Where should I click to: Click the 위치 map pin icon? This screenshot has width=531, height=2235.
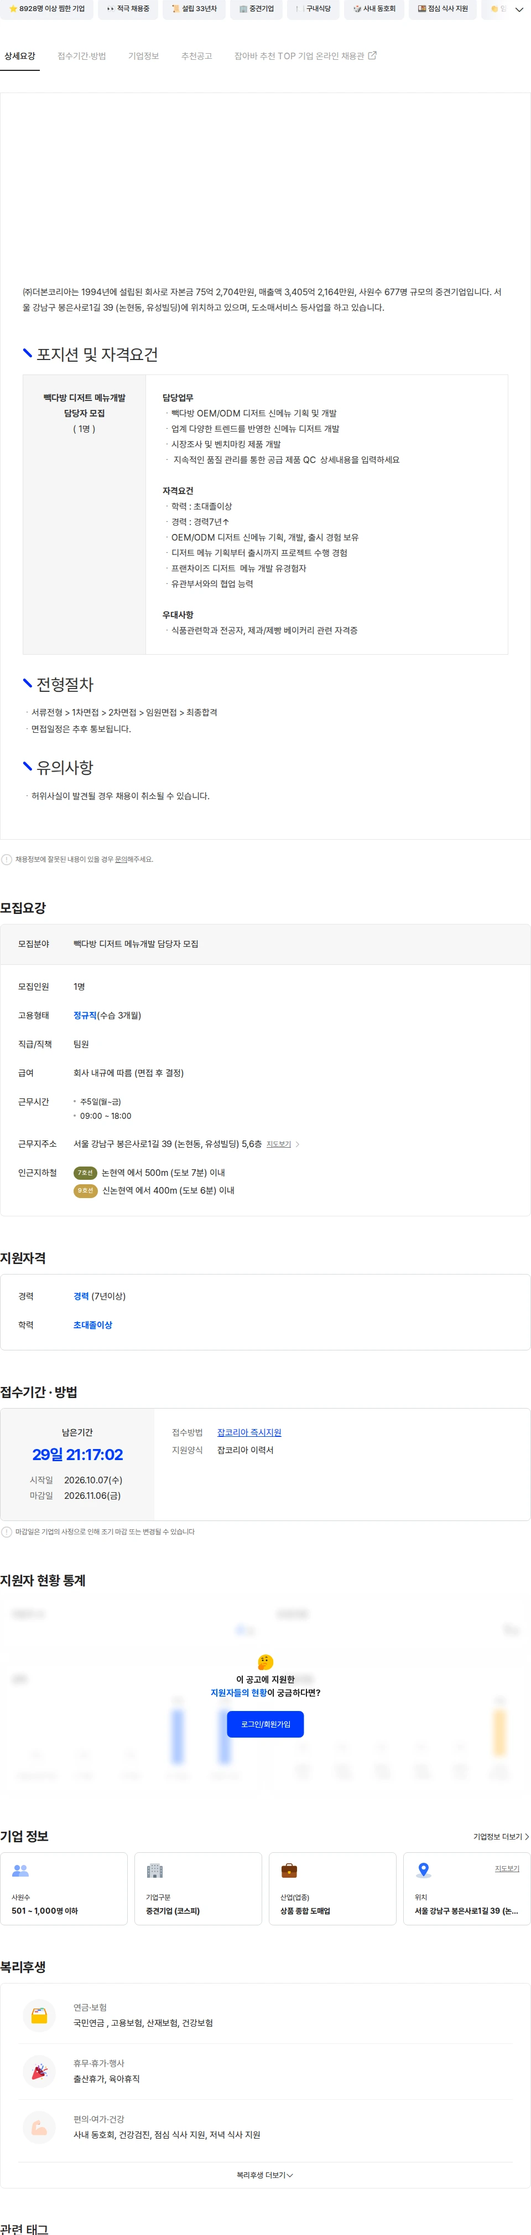pyautogui.click(x=424, y=1872)
